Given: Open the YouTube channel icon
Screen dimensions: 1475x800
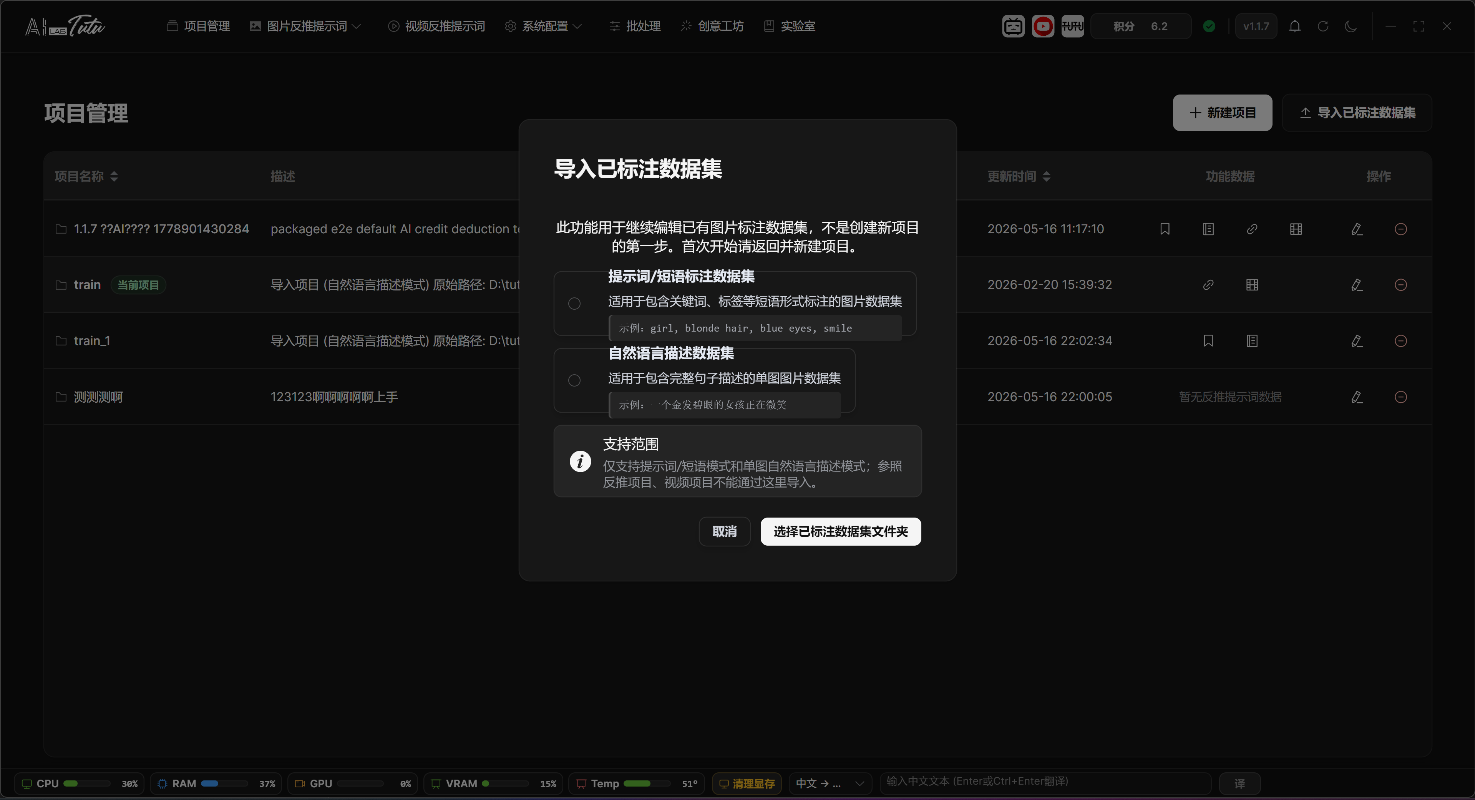Looking at the screenshot, I should click(x=1043, y=27).
